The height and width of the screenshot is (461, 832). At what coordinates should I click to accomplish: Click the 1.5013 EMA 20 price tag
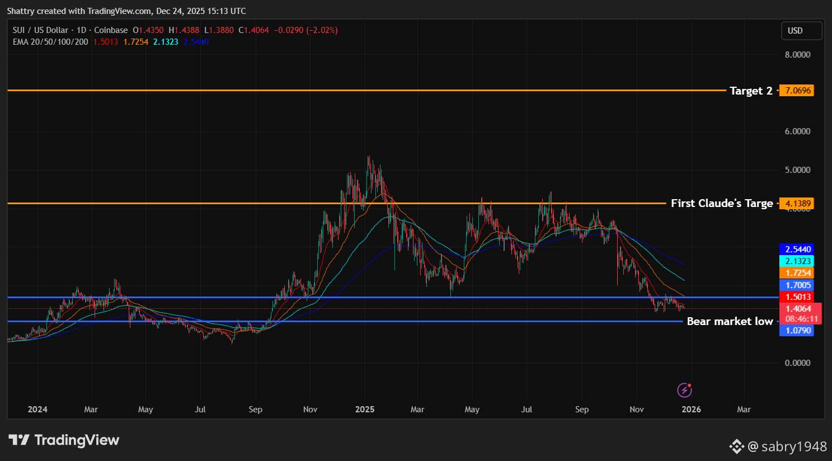coord(797,297)
